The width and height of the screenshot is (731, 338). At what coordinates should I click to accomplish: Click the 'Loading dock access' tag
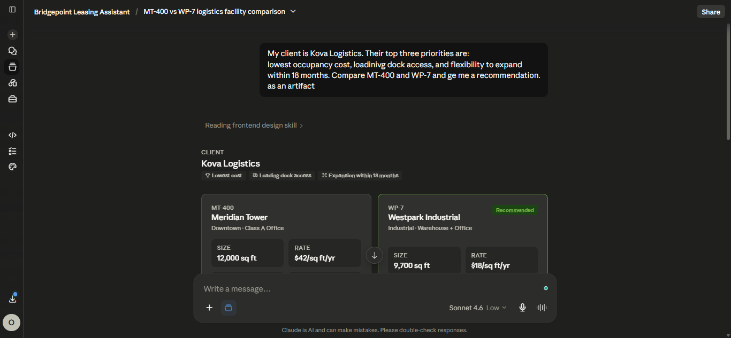pyautogui.click(x=282, y=175)
